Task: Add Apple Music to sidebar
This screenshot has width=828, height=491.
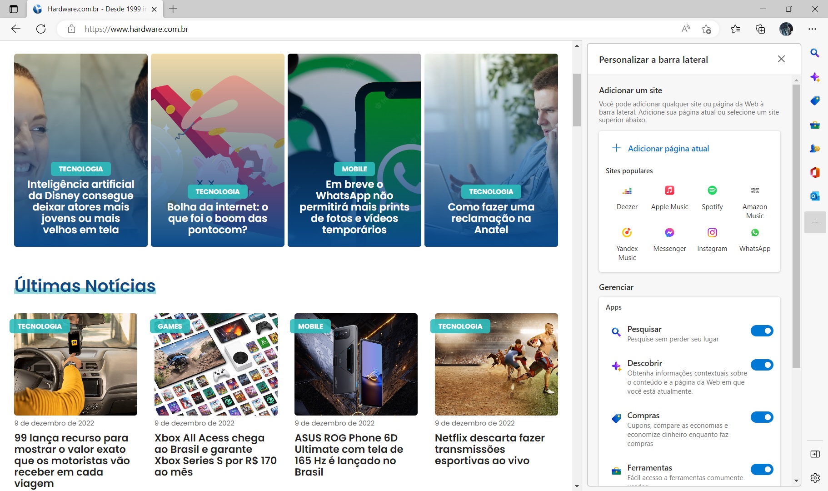Action: (669, 197)
